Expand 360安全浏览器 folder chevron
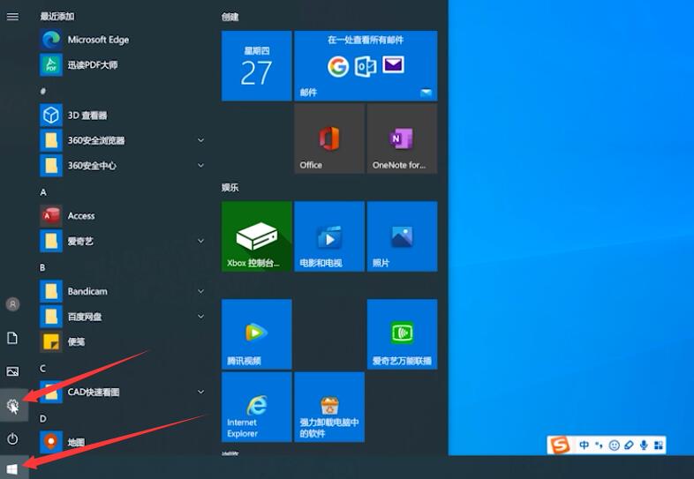 click(x=200, y=140)
